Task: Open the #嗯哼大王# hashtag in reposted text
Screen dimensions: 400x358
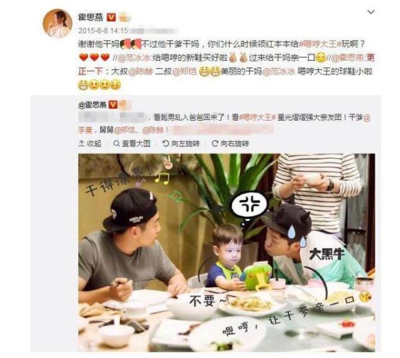Action: tap(257, 117)
